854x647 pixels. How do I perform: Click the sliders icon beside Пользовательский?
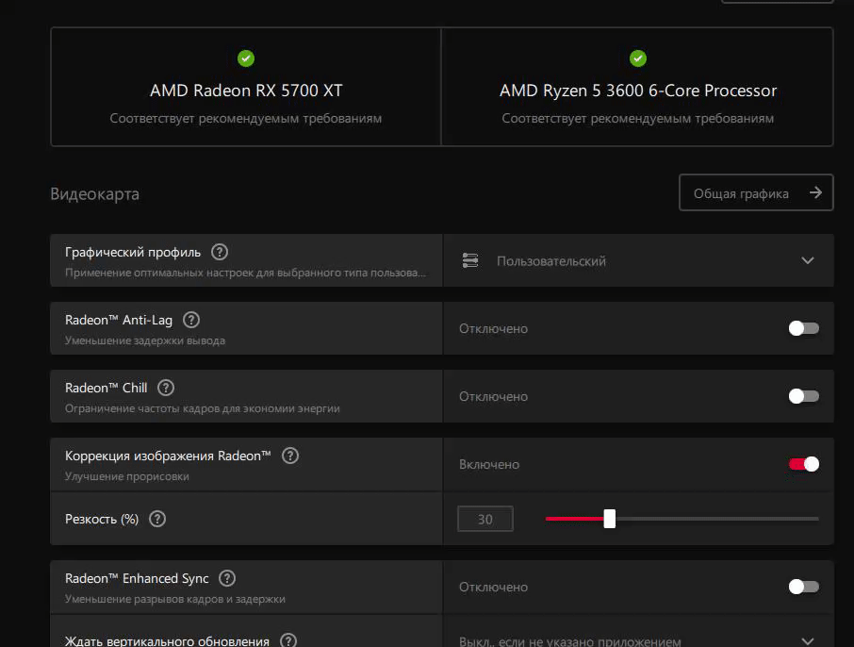(470, 260)
